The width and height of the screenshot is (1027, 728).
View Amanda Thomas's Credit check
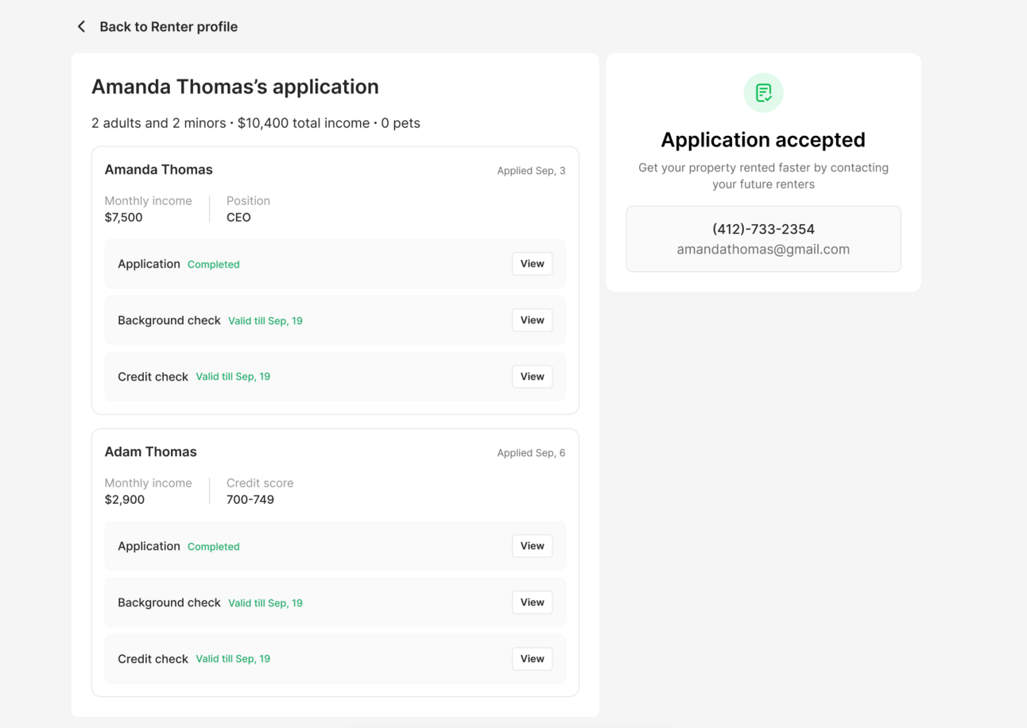pyautogui.click(x=532, y=377)
